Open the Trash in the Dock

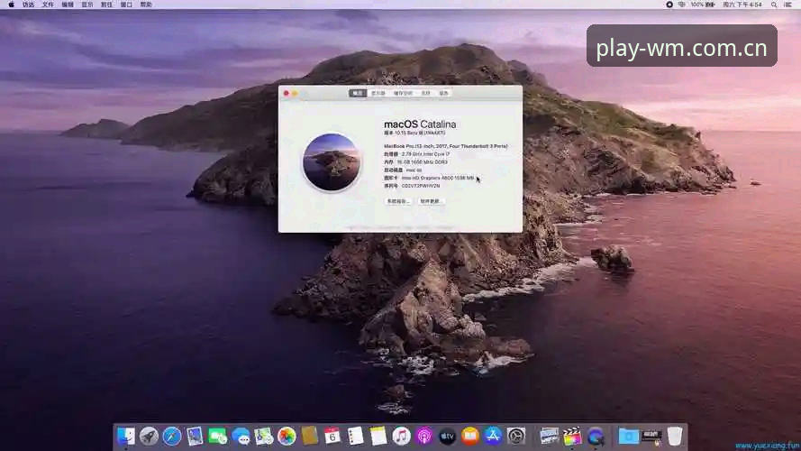[x=675, y=437]
